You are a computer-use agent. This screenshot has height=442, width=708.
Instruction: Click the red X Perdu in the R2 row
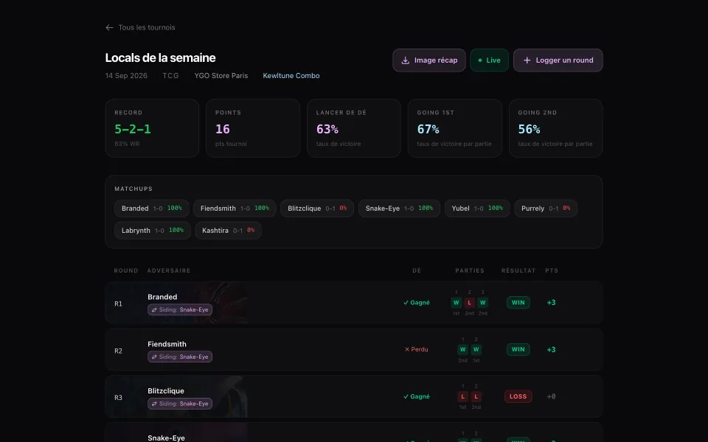(x=416, y=349)
